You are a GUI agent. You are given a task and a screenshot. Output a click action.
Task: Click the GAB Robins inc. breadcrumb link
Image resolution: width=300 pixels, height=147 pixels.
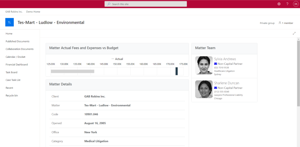[x=14, y=12]
